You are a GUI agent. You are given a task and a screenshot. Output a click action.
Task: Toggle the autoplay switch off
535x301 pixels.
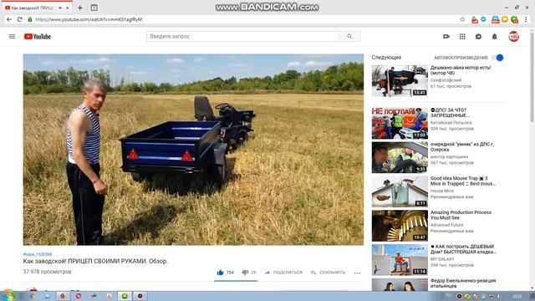click(498, 58)
